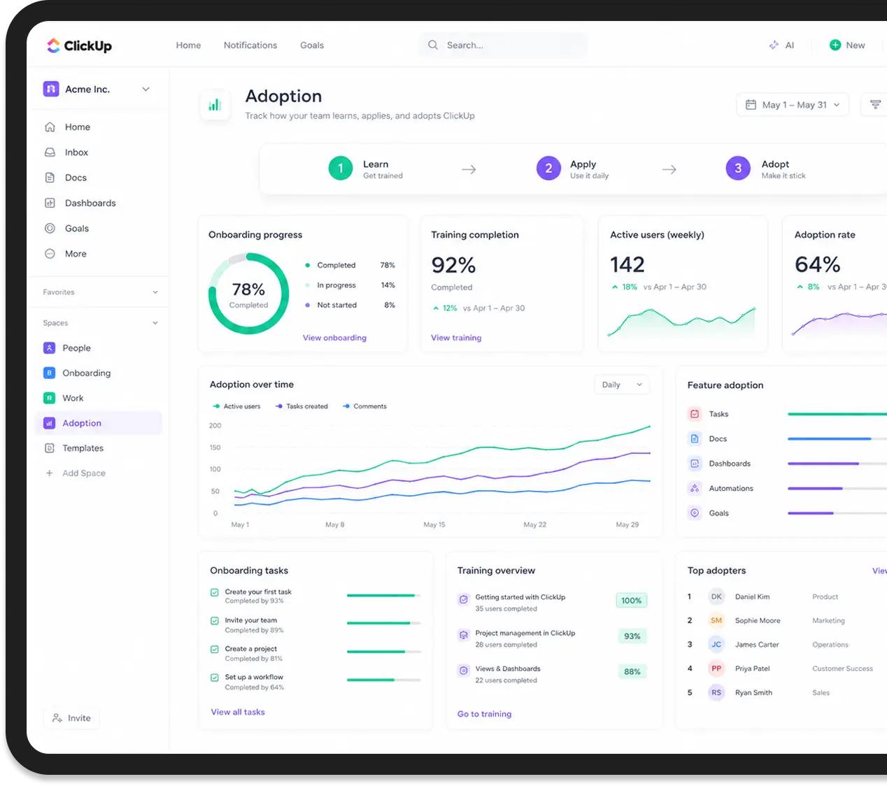Click the Tasks feature adoption progress bar
Screen dimensions: 887x786
point(837,414)
